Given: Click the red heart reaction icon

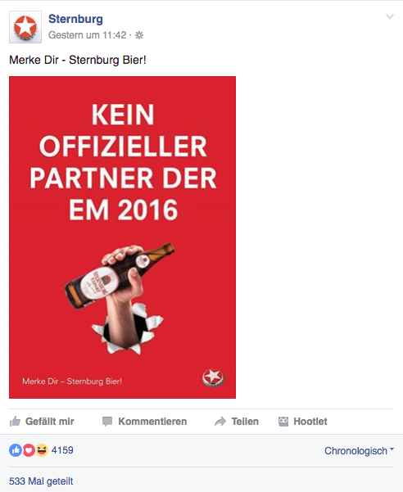Looking at the screenshot, I should [x=29, y=450].
